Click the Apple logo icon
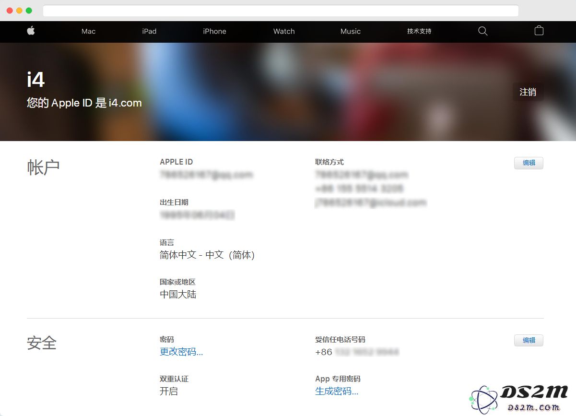Image resolution: width=576 pixels, height=416 pixels. [31, 31]
